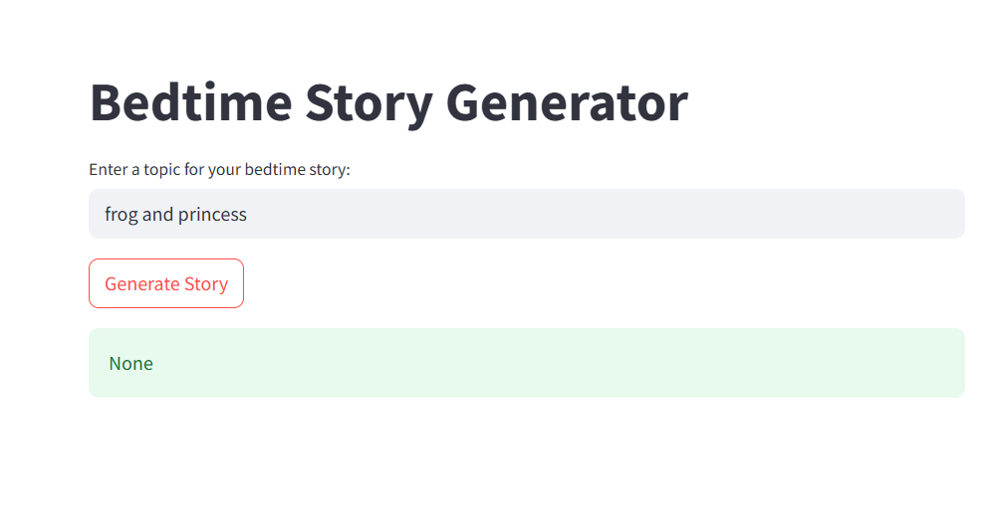Screen dimensions: 997x514
Task: Click the red-outlined Generate Story button text
Action: point(166,283)
